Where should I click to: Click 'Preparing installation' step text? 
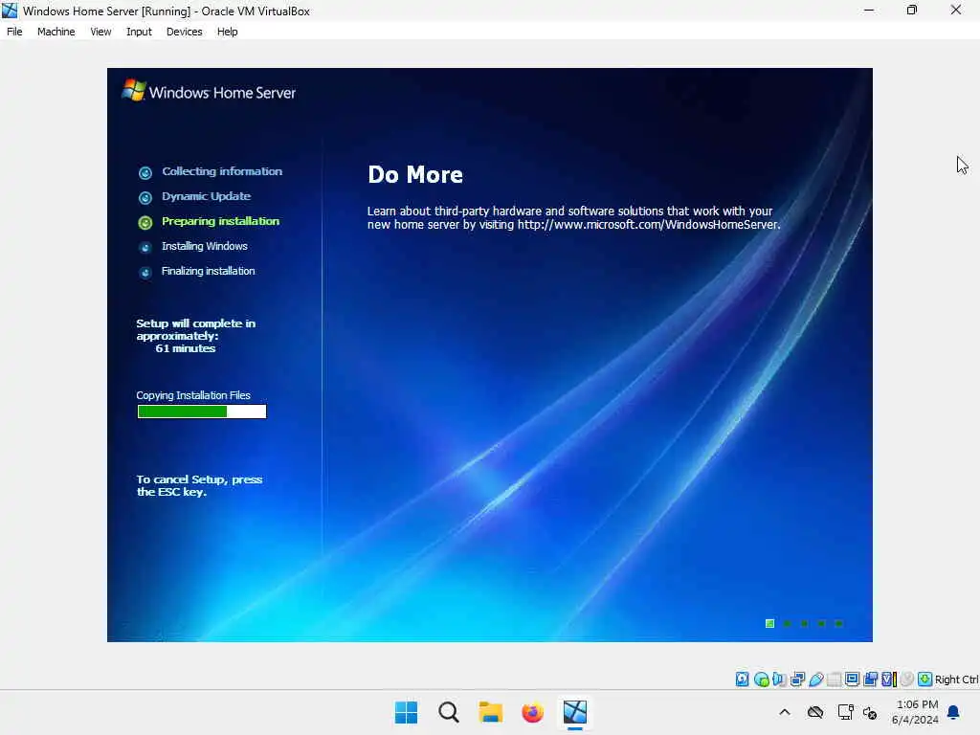coord(220,221)
